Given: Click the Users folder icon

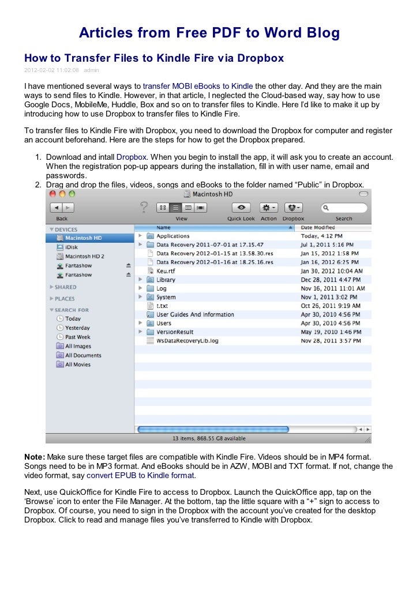Looking at the screenshot, I should tap(150, 323).
